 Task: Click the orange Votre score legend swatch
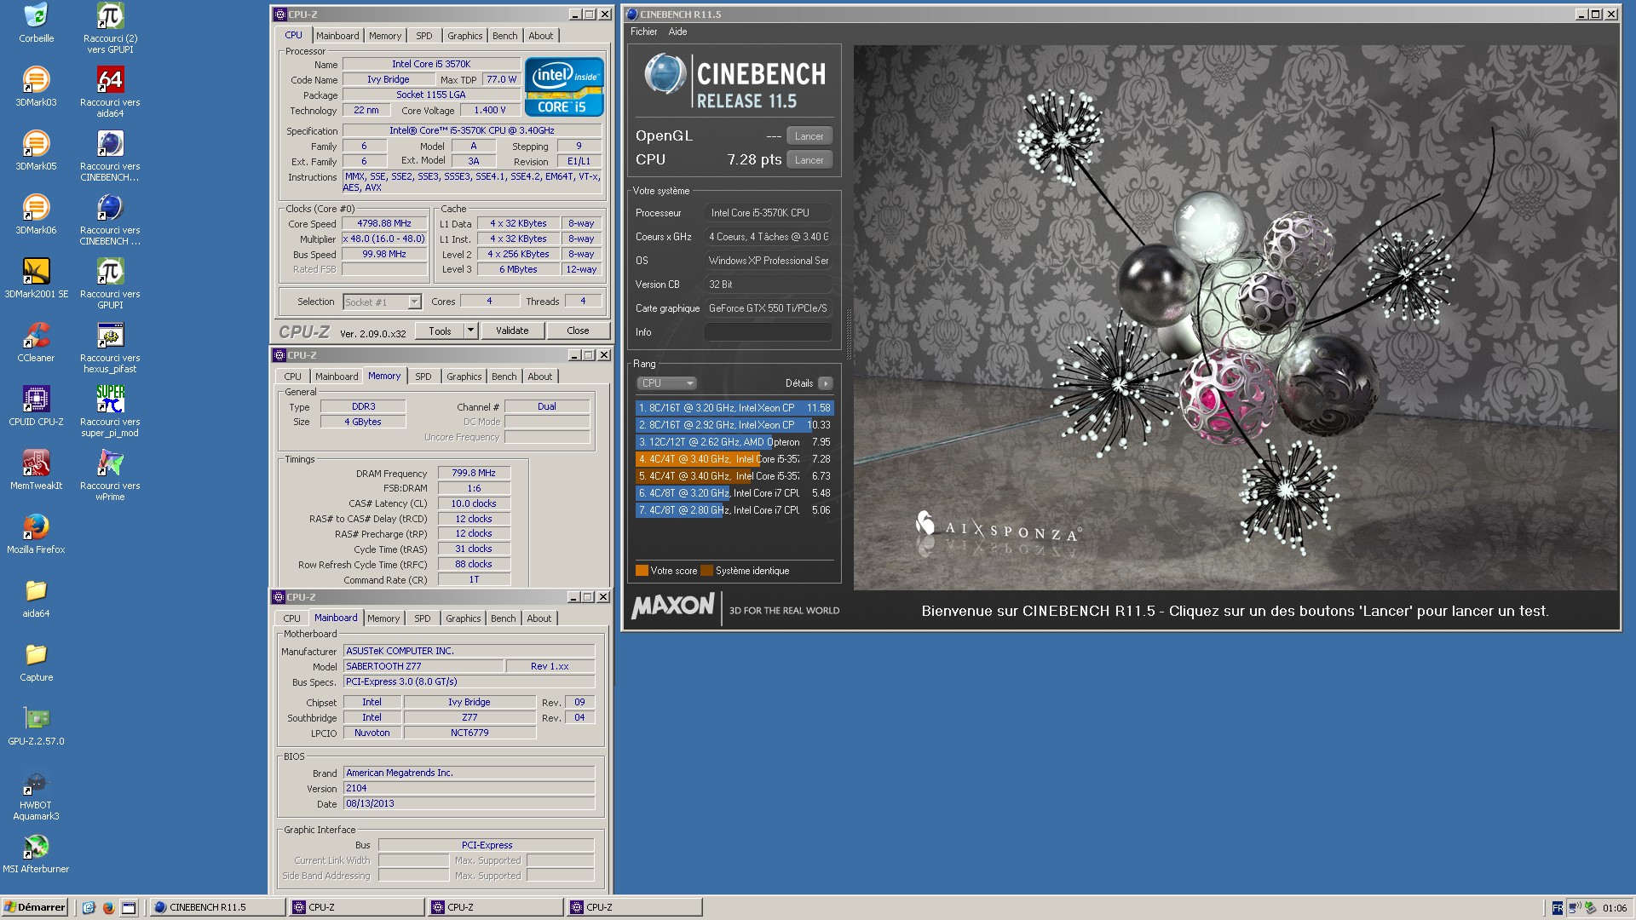[642, 571]
